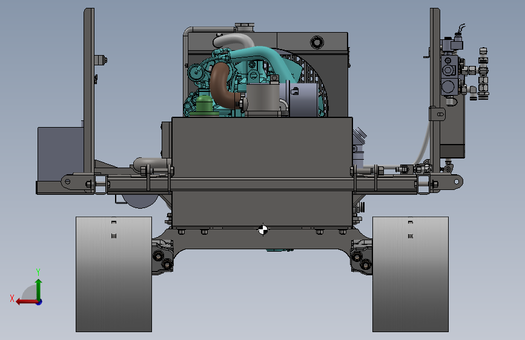
Task: Click the green Y axis arrow of triad
Action: (39, 289)
